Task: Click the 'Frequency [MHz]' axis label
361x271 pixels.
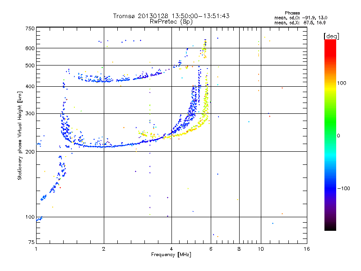Action: [x=171, y=255]
